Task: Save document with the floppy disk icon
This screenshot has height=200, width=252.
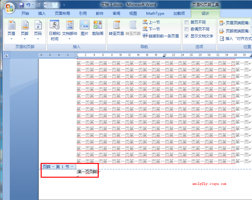Action: point(21,5)
